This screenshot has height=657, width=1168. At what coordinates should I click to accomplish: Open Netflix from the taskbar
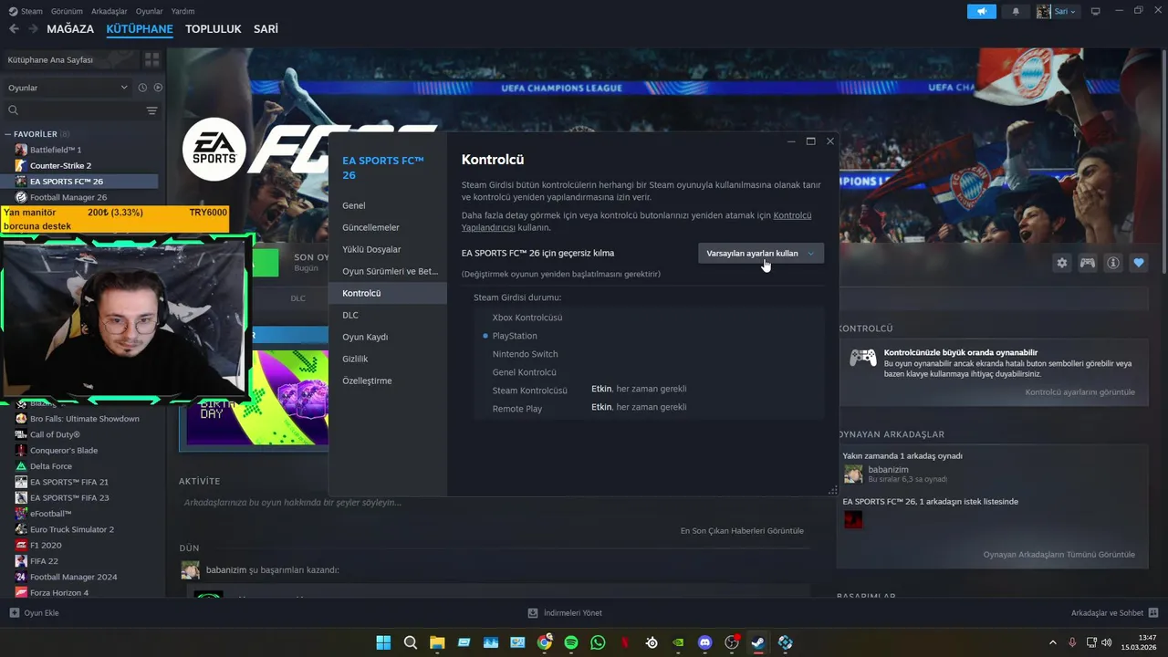pos(625,642)
